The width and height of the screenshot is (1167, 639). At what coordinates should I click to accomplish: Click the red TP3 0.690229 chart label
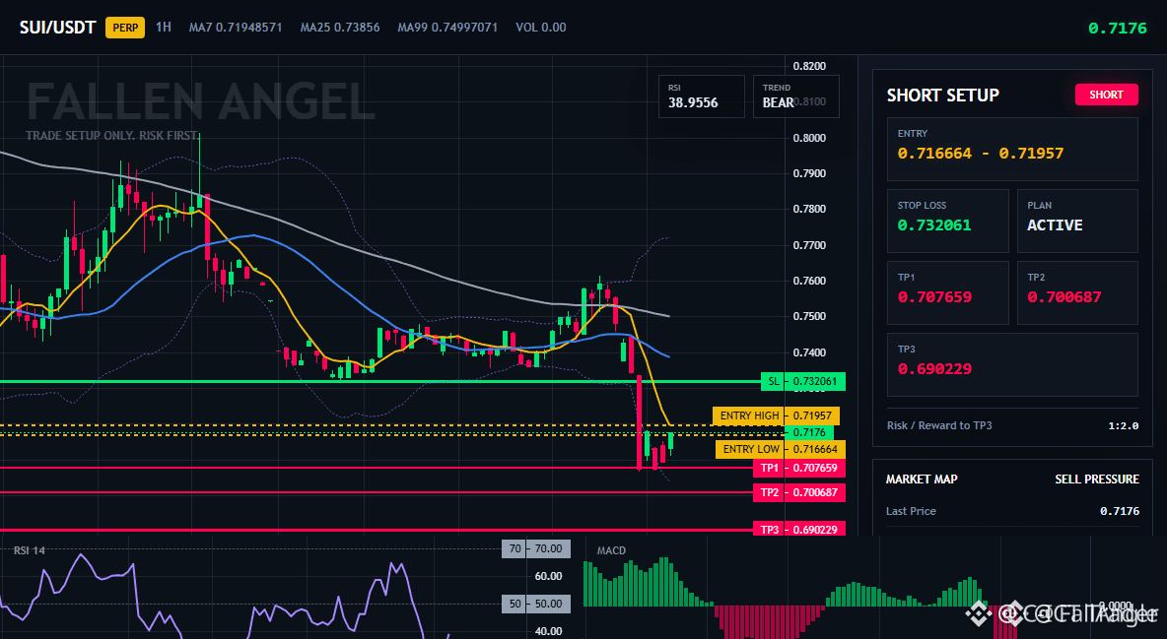click(799, 530)
